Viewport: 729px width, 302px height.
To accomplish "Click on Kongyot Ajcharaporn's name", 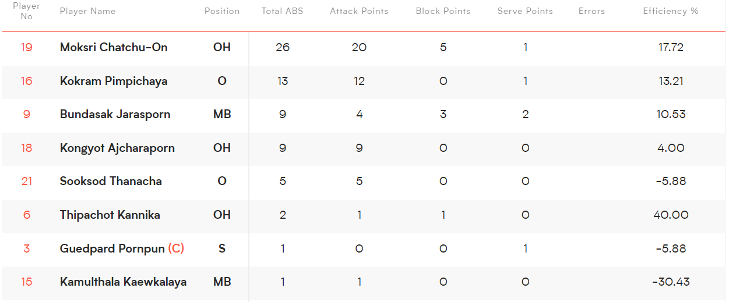I will coord(117,148).
